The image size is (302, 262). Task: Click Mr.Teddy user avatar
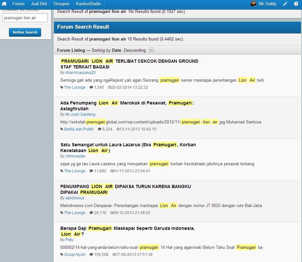254,4
